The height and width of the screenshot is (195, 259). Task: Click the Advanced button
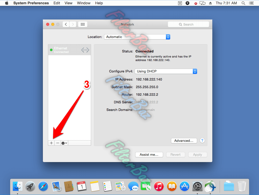(184, 141)
